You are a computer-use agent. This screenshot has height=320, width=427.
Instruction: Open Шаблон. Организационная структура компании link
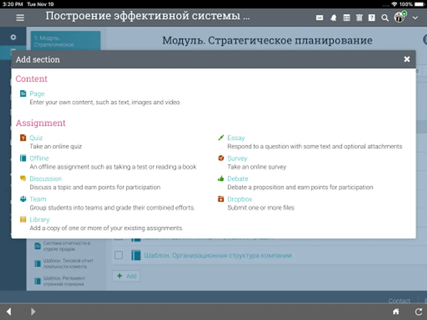[218, 255]
